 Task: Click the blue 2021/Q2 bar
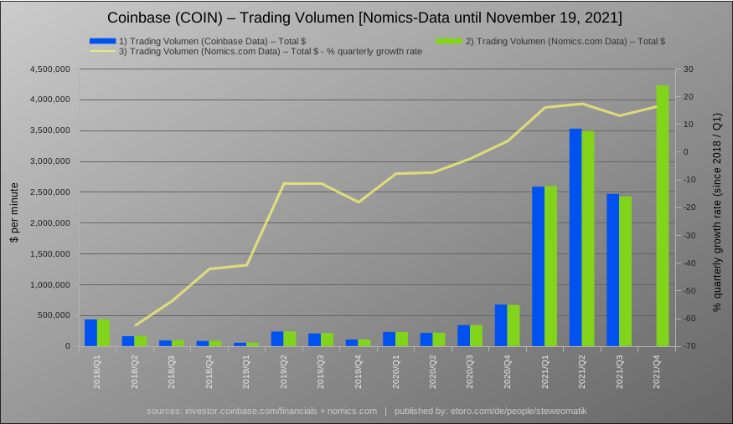pyautogui.click(x=576, y=238)
